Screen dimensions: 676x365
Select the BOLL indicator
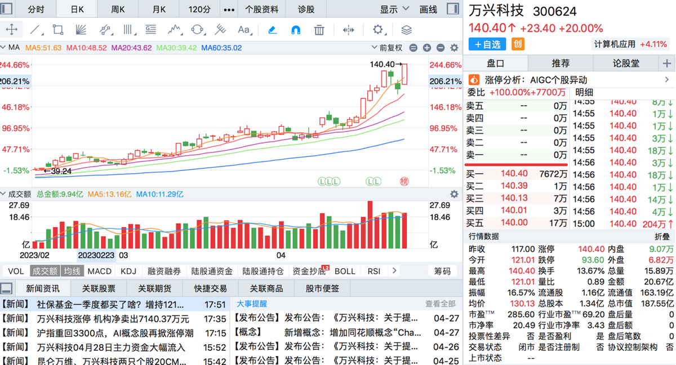pos(345,271)
